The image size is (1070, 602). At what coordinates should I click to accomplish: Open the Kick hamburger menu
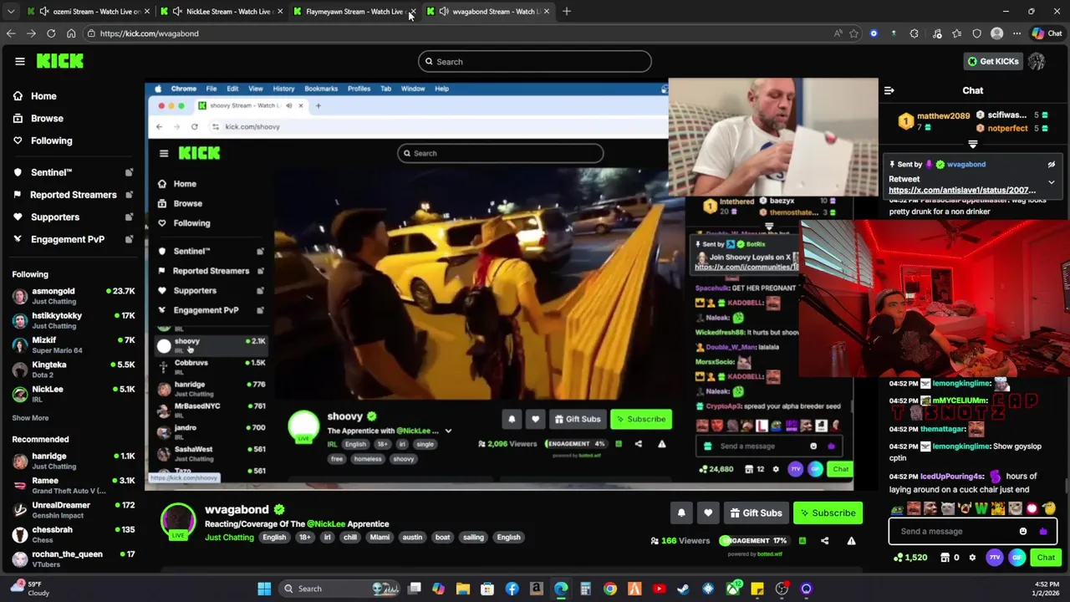click(19, 61)
